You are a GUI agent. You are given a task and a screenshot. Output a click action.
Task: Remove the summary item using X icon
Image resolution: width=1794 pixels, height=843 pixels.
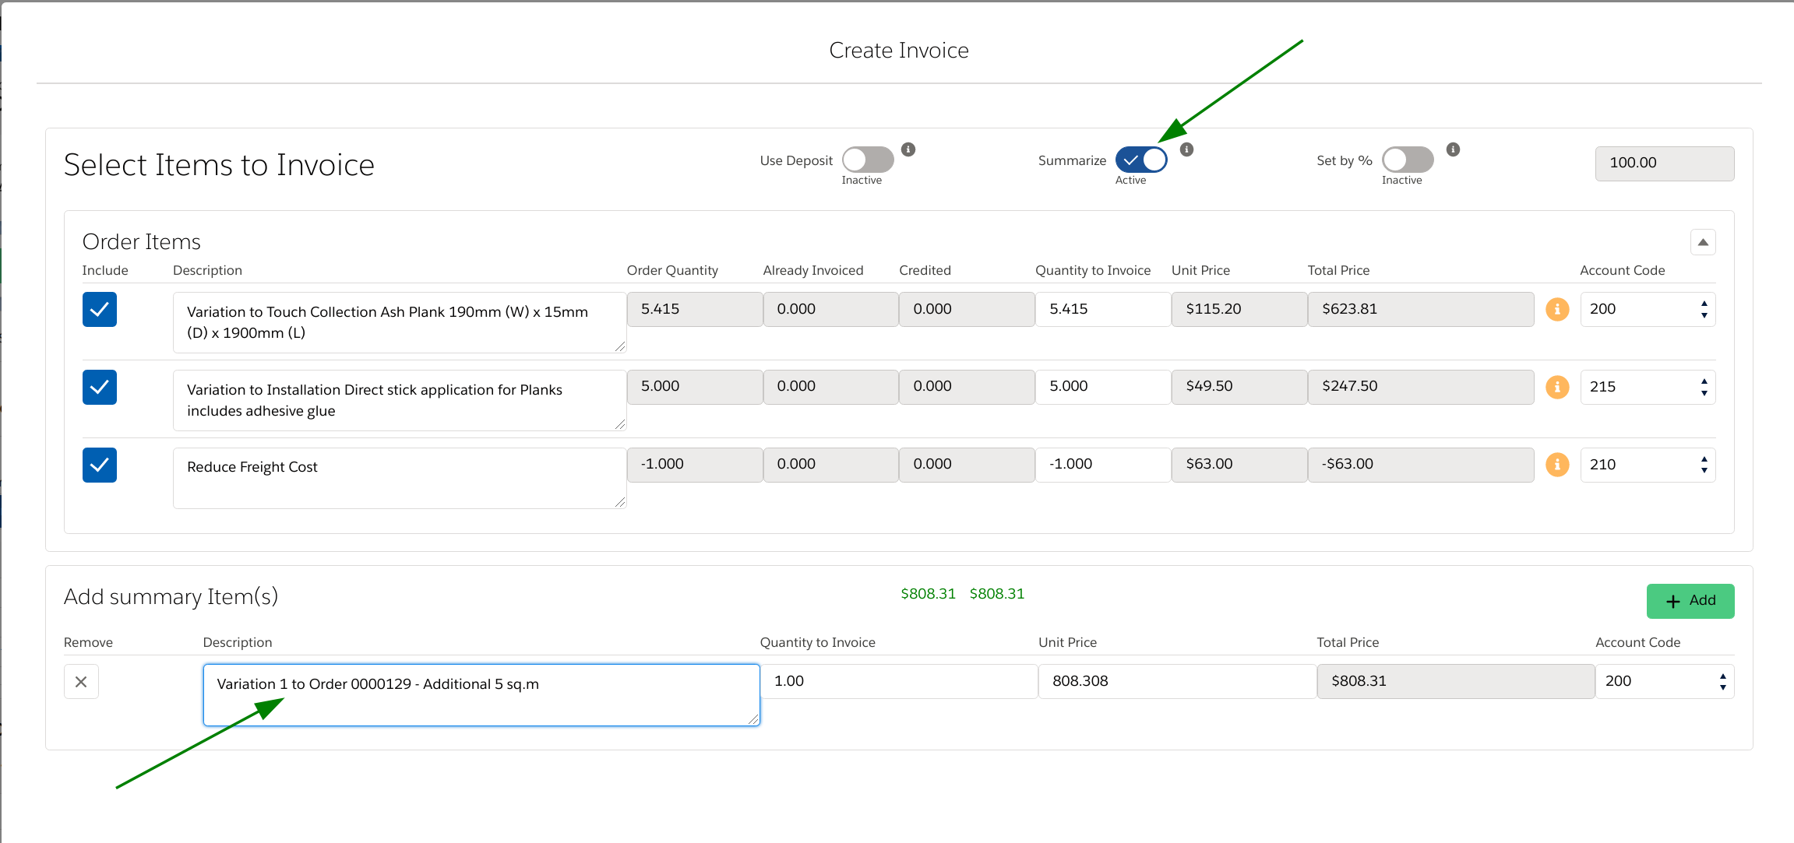[x=81, y=682]
